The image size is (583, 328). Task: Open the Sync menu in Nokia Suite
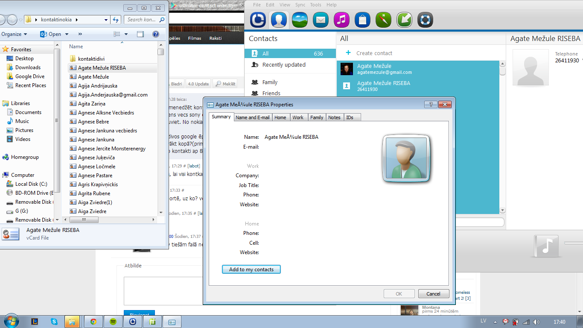(300, 5)
